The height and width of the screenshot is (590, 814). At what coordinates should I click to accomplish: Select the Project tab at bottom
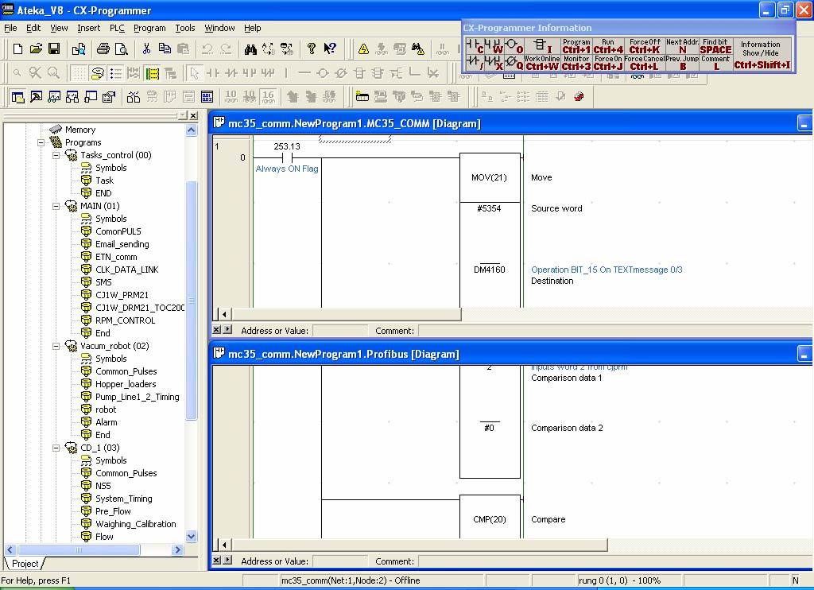(x=25, y=564)
